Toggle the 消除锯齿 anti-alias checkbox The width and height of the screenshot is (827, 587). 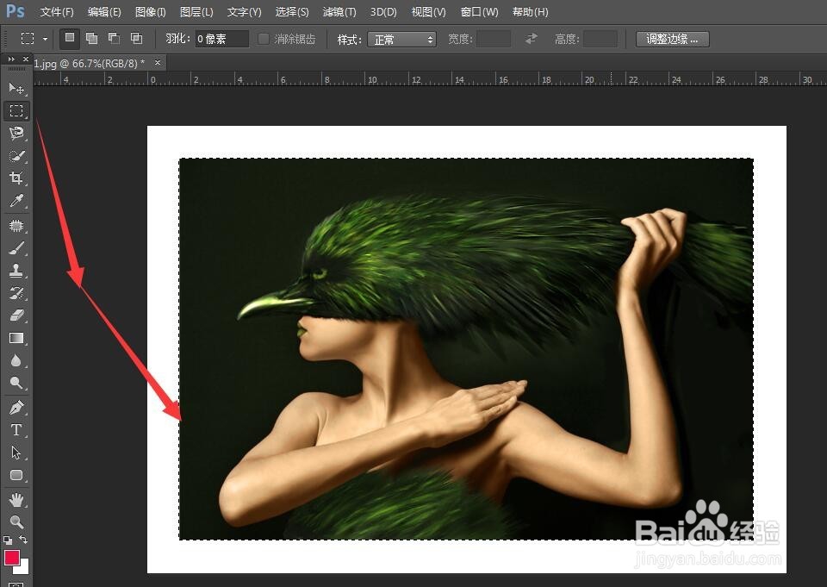264,39
